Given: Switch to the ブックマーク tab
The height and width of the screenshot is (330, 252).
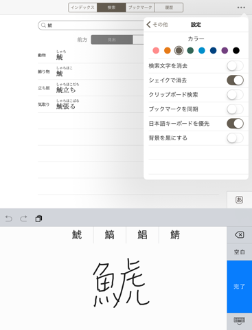Looking at the screenshot, I should [x=140, y=8].
